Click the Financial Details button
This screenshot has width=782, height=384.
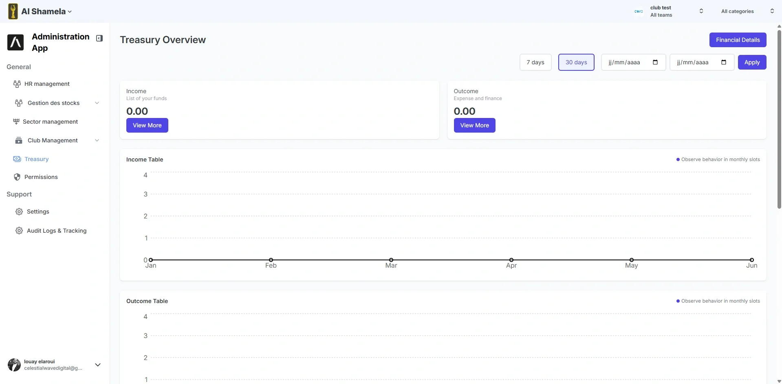click(738, 40)
